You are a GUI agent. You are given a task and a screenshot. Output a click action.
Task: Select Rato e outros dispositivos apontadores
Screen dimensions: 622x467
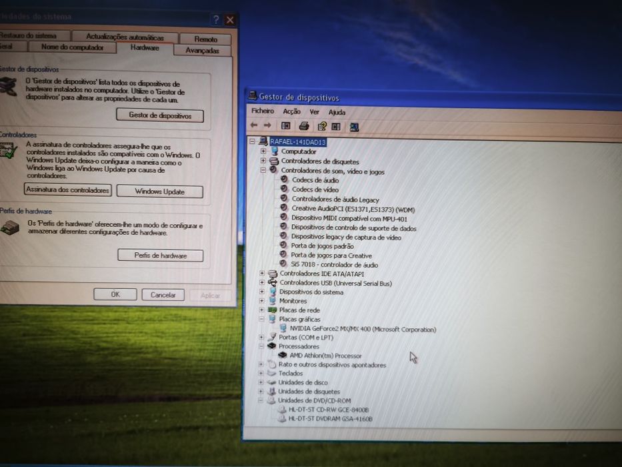click(x=332, y=364)
